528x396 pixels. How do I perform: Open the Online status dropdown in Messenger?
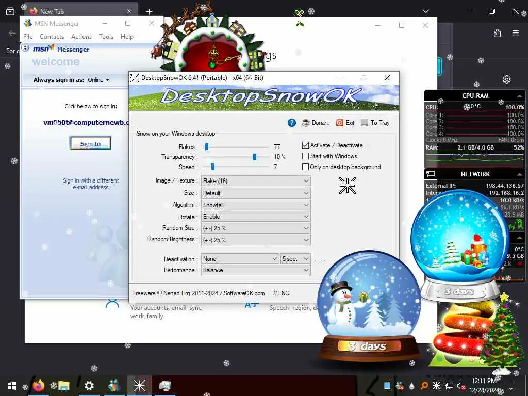(x=98, y=80)
